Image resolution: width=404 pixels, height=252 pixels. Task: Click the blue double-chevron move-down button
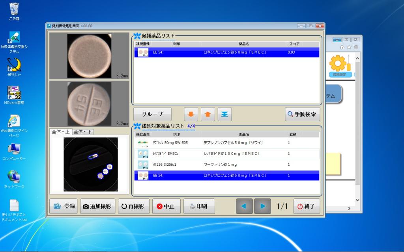point(224,114)
